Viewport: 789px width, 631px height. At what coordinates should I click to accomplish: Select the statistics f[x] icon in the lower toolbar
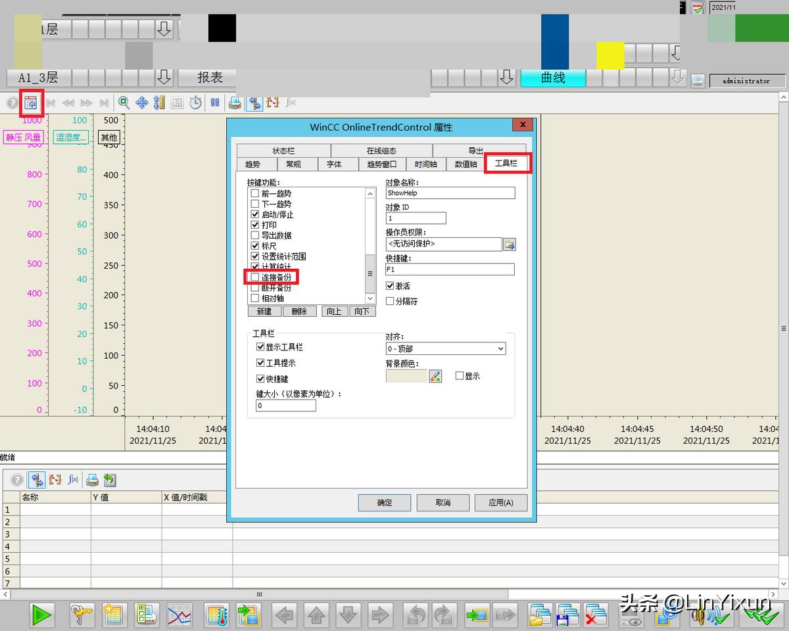(74, 480)
